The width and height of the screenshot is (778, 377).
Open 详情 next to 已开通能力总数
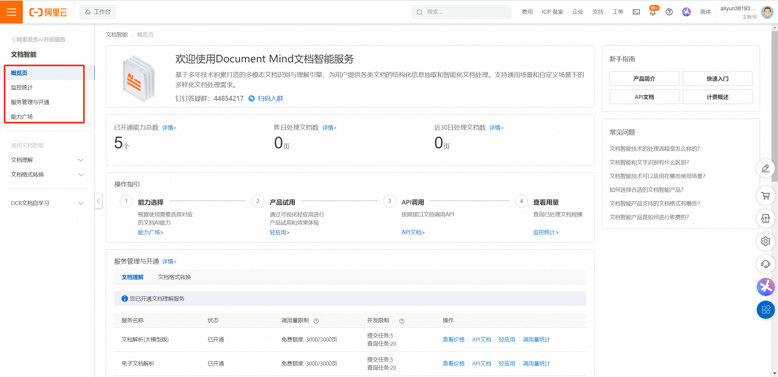pyautogui.click(x=169, y=128)
